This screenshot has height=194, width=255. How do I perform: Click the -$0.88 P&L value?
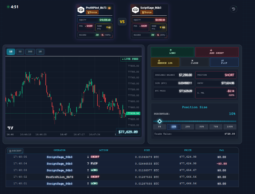click(222, 164)
